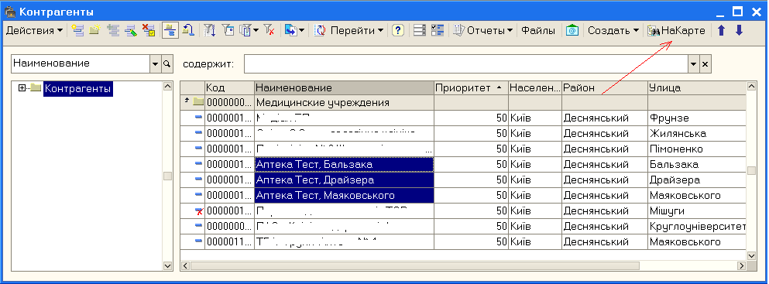Move item up blue arrow
Image resolution: width=769 pixels, height=284 pixels.
click(721, 30)
